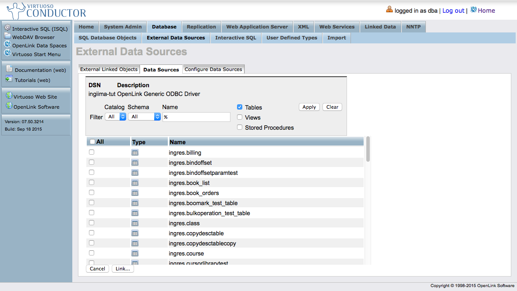The width and height of the screenshot is (517, 291).
Task: Click table icon for ingres.bindoffsetparamtest
Action: click(135, 173)
